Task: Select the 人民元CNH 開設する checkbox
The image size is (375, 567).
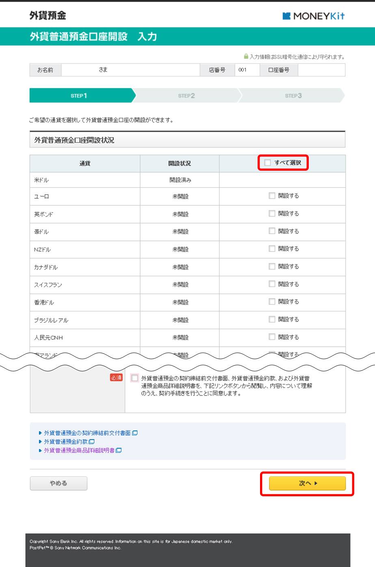Action: point(272,337)
